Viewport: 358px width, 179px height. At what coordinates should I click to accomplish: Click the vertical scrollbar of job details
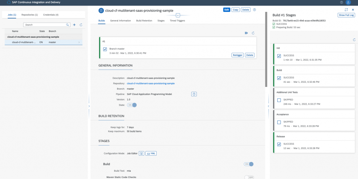[266, 49]
